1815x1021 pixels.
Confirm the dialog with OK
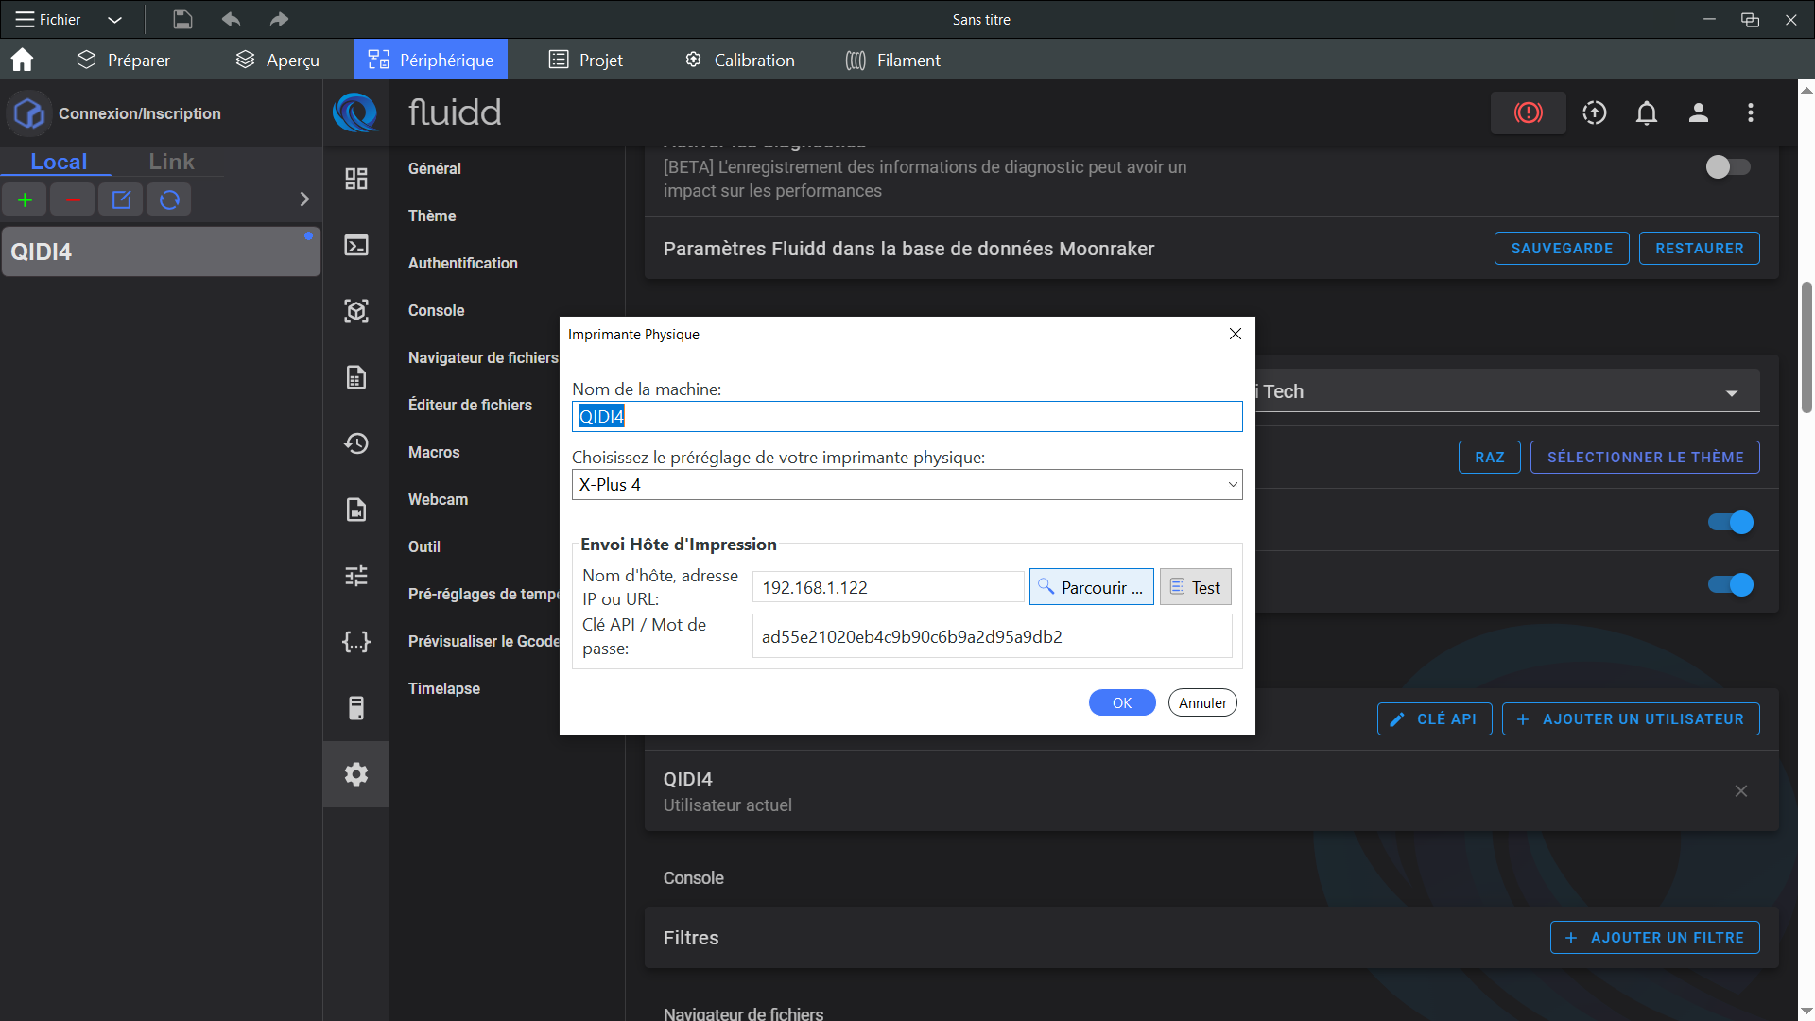[x=1122, y=702]
